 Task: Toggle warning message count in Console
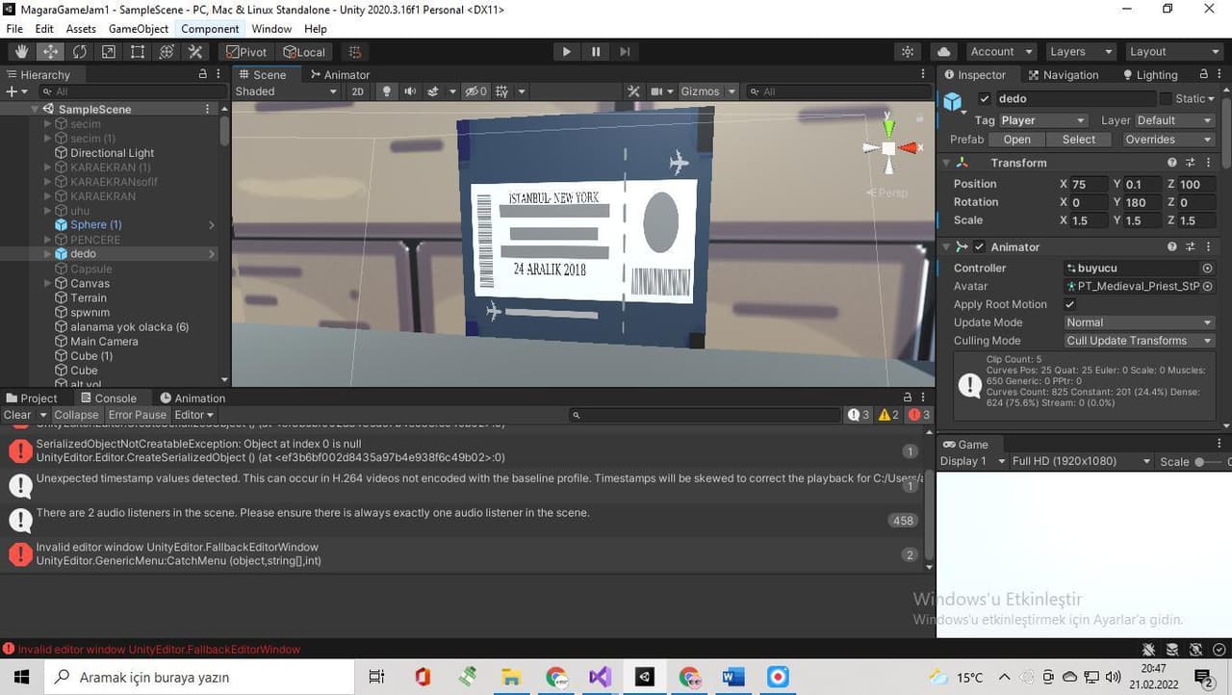tap(888, 415)
